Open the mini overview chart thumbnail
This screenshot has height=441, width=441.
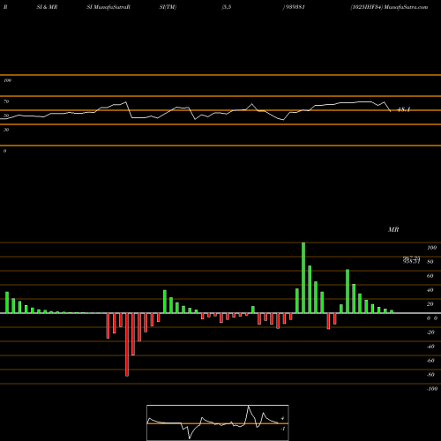(218, 422)
